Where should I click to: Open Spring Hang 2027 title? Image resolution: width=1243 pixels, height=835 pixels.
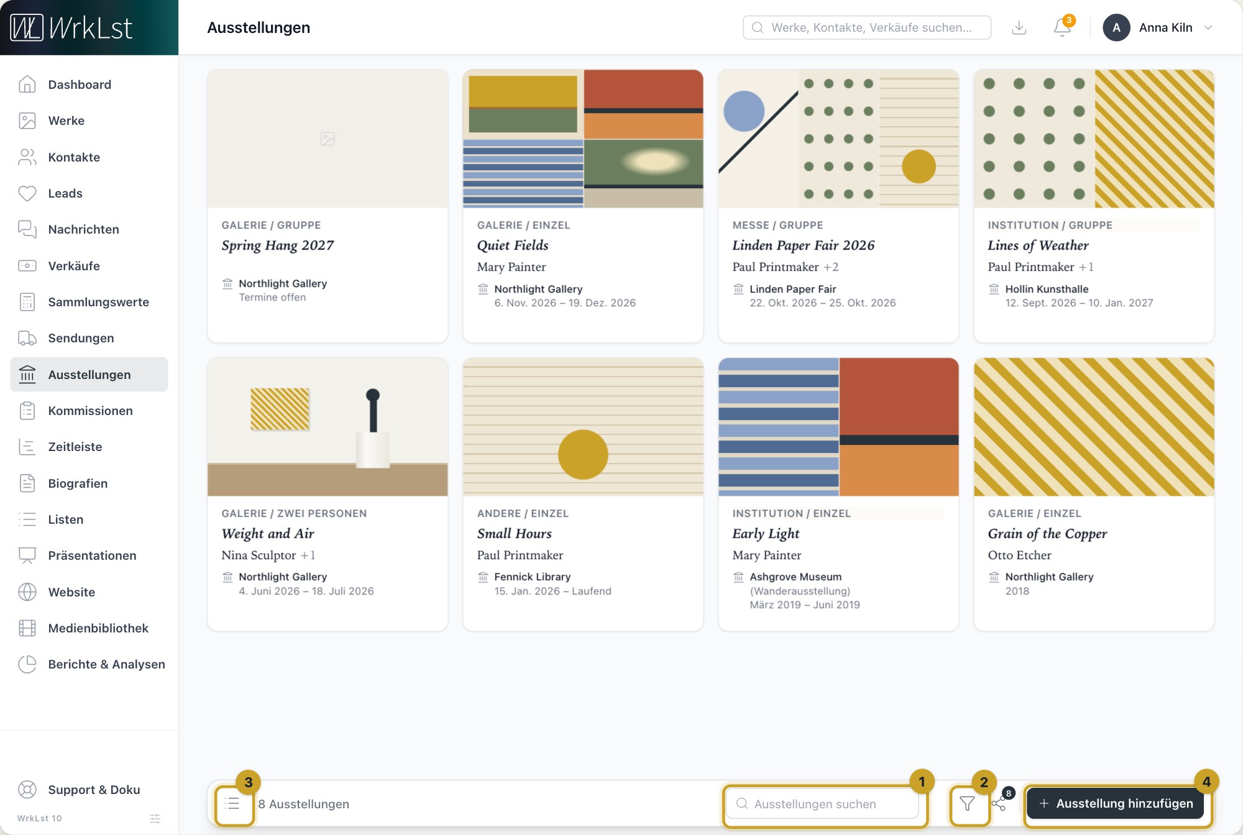point(278,245)
